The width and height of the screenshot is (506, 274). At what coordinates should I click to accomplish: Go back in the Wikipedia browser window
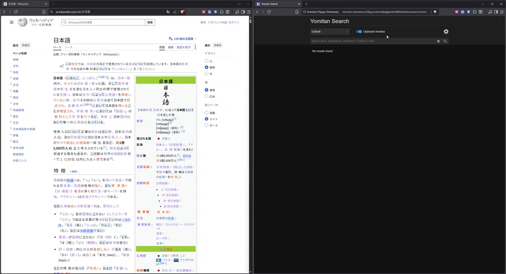point(4,12)
